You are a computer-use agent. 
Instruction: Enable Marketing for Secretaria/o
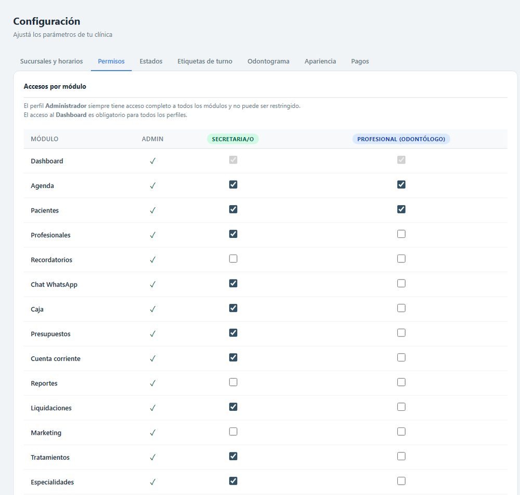coord(233,432)
